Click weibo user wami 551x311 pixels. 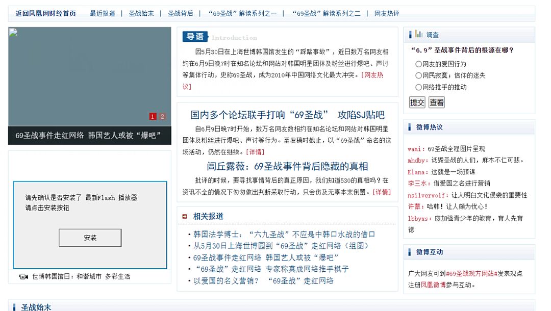click(415, 149)
